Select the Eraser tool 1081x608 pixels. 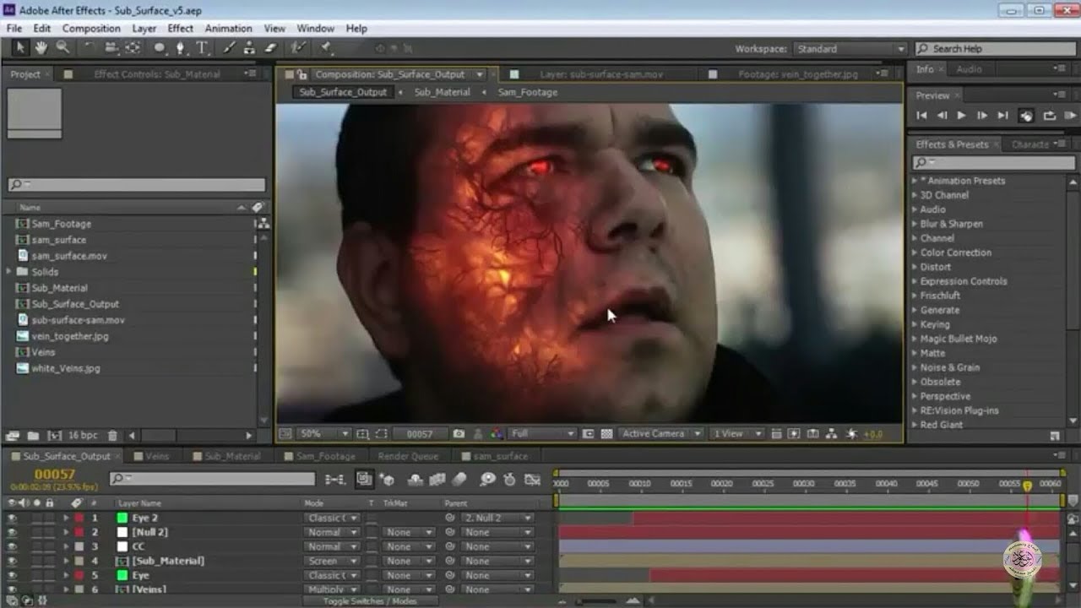tap(271, 48)
